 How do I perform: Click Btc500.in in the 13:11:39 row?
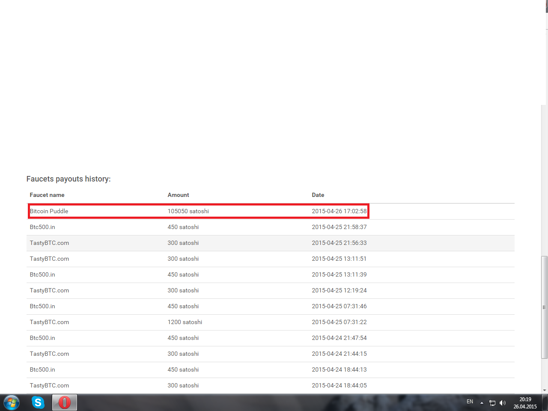(42, 274)
